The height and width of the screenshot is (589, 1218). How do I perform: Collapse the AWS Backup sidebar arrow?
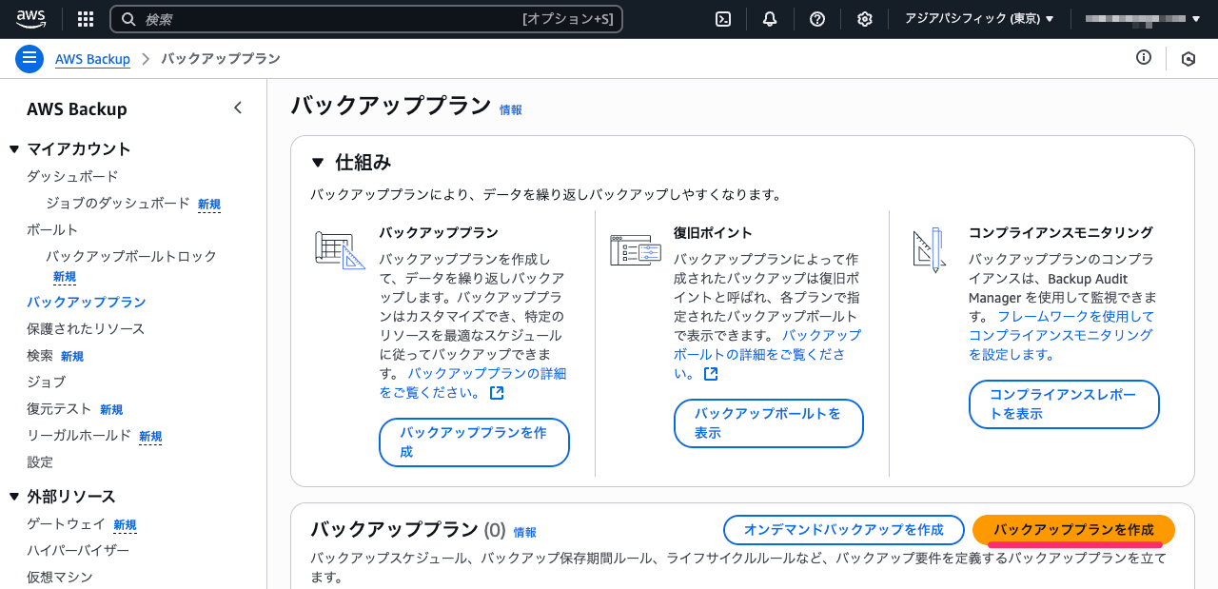point(238,108)
